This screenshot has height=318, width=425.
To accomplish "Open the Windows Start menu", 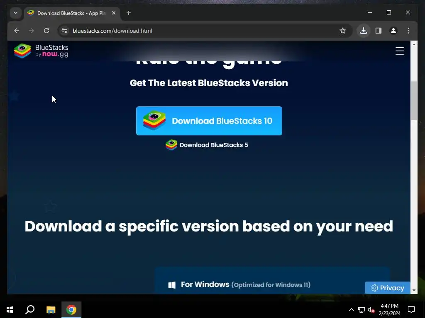I will (10, 310).
